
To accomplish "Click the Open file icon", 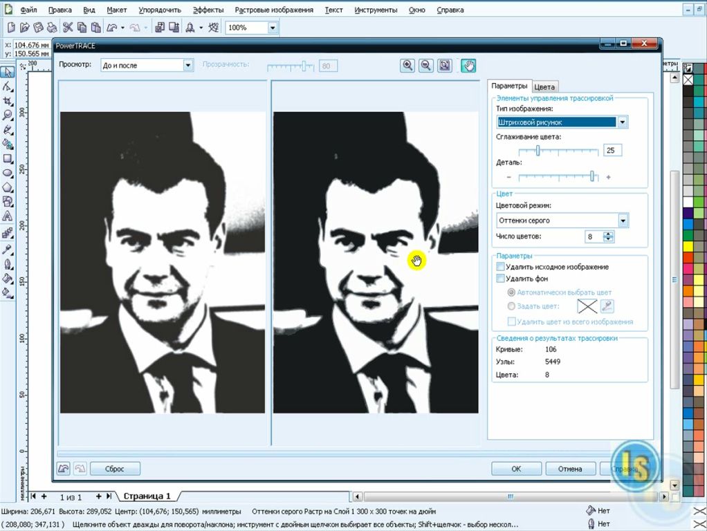I will pyautogui.click(x=25, y=28).
